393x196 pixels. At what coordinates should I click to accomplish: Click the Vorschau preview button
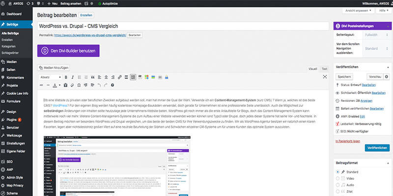375,77
